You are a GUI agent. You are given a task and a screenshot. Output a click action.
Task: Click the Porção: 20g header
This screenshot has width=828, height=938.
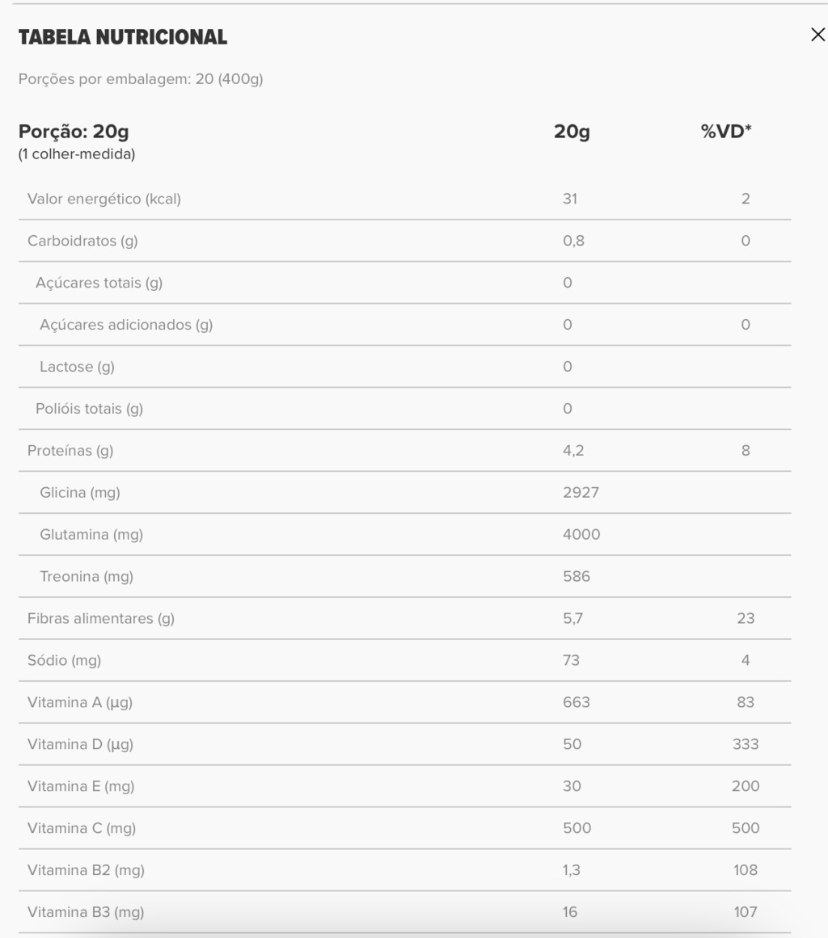(74, 131)
